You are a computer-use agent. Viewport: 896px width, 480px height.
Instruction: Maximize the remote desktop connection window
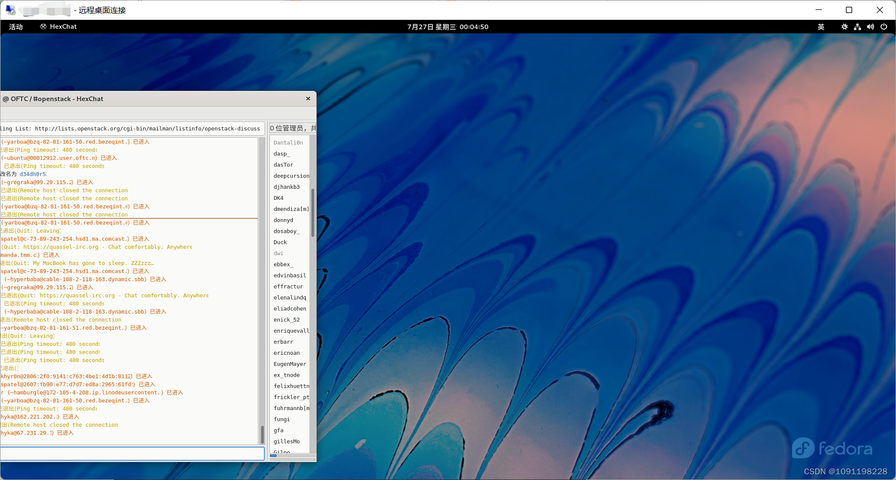pyautogui.click(x=849, y=10)
